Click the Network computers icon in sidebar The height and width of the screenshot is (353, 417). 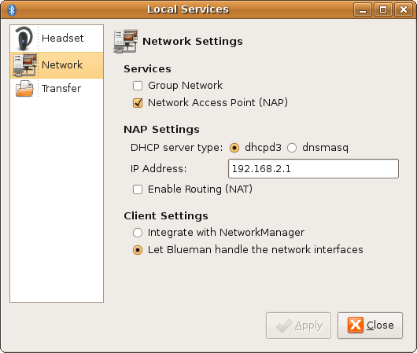click(x=24, y=64)
